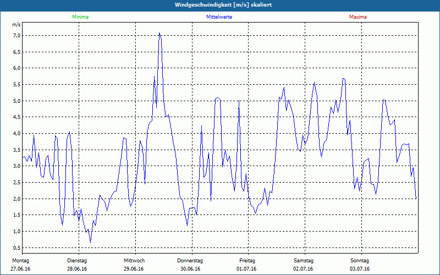Click the Donnerstag day label
This screenshot has width=440, height=275.
tap(190, 261)
